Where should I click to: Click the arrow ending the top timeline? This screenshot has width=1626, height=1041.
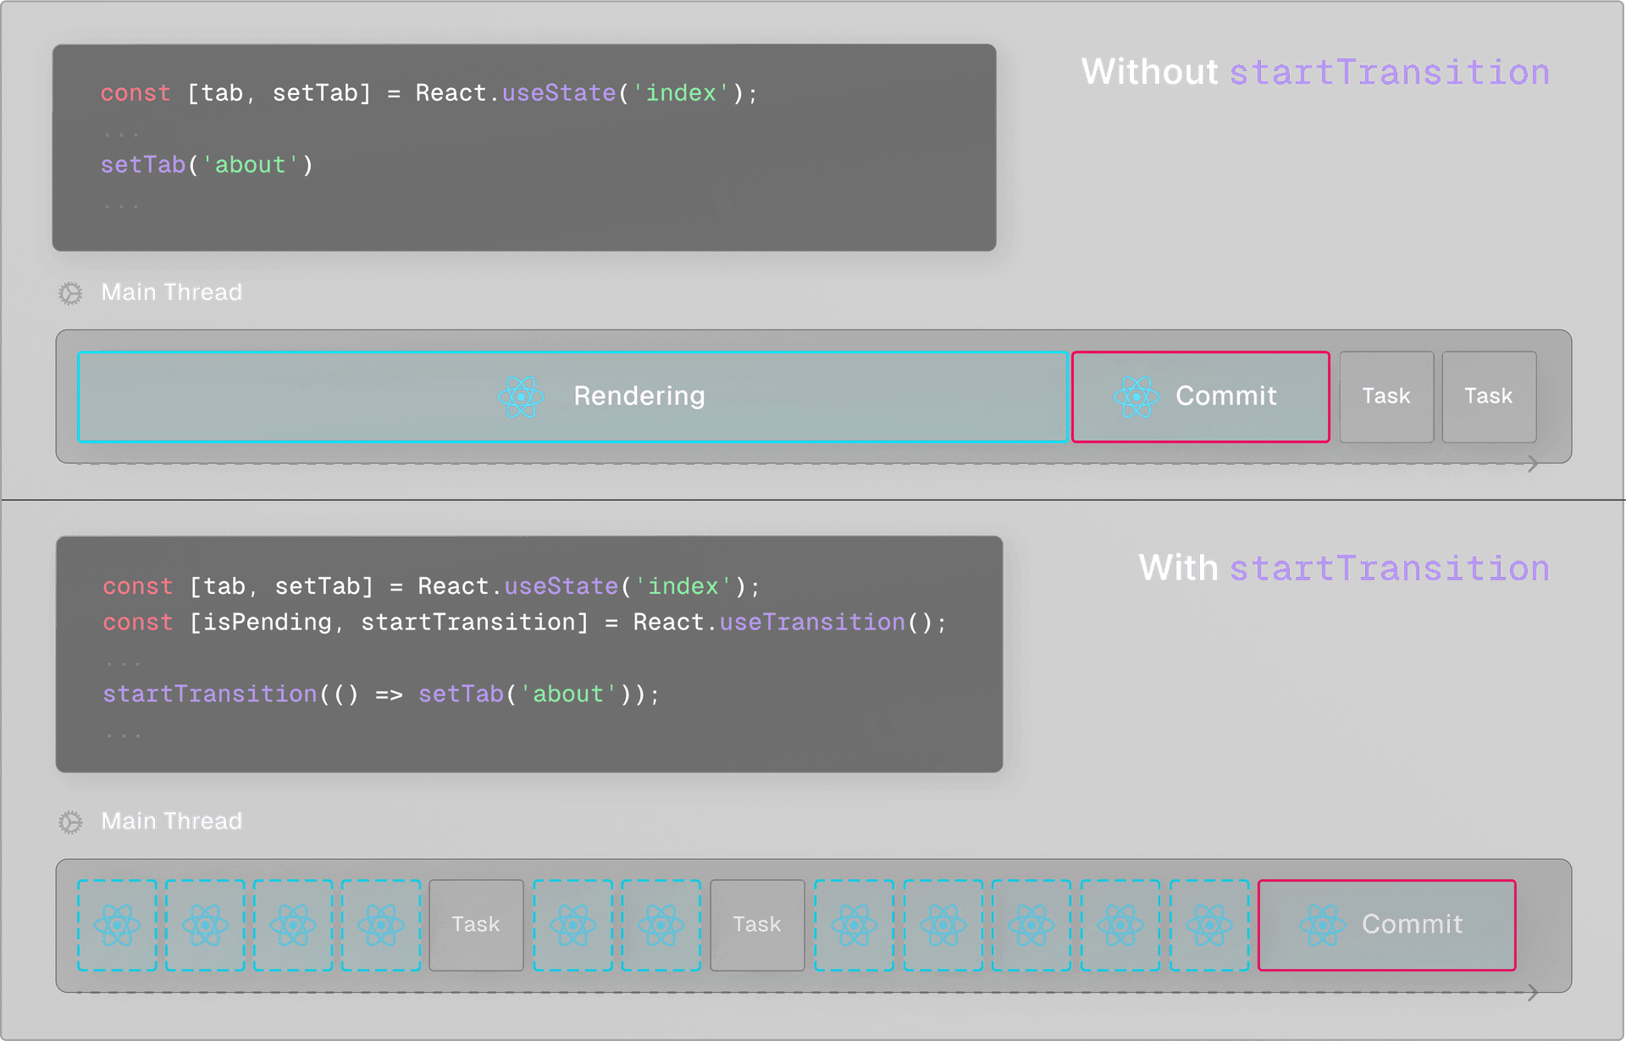1532,463
